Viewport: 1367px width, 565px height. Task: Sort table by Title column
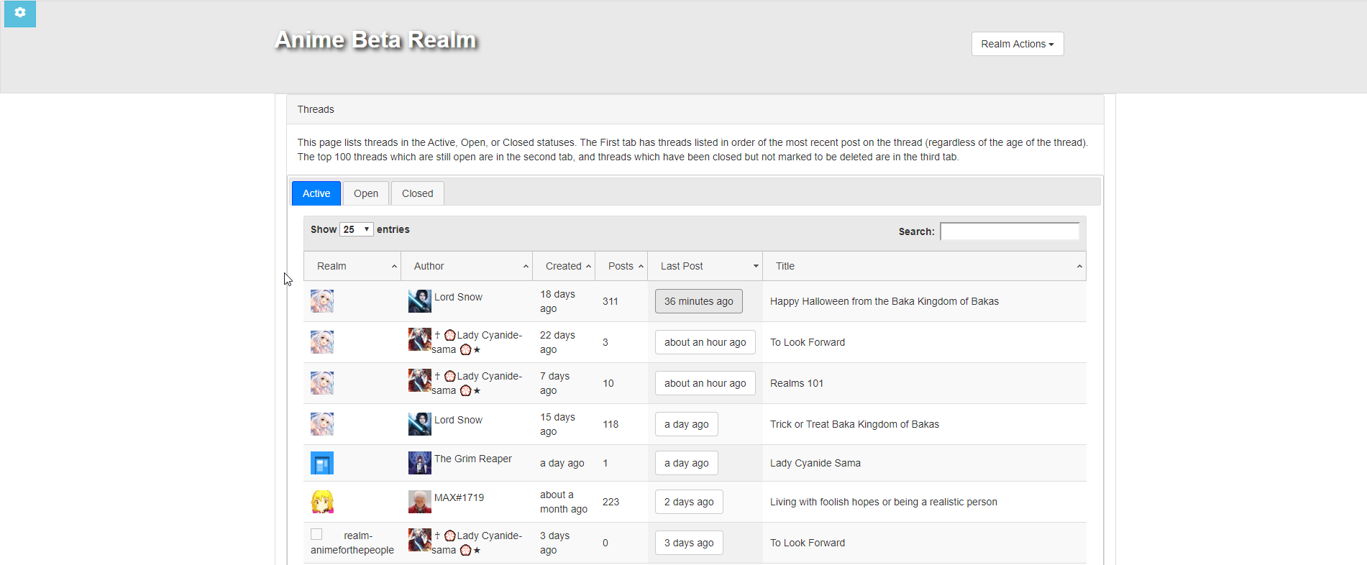(924, 266)
